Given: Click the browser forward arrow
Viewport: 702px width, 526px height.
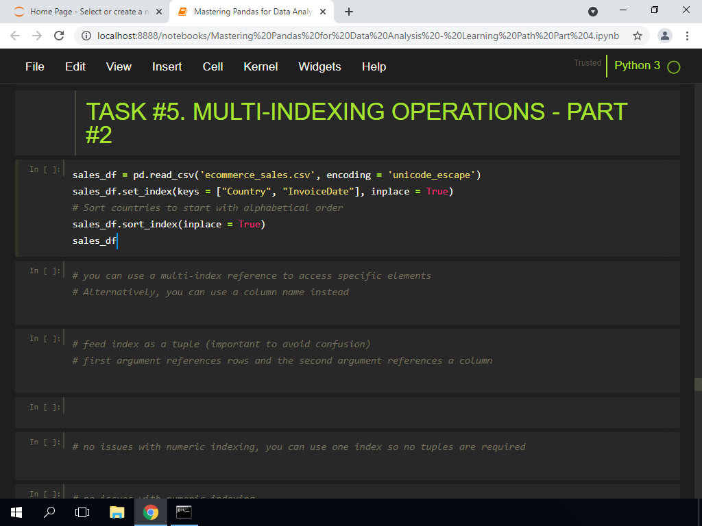Looking at the screenshot, I should tap(36, 36).
